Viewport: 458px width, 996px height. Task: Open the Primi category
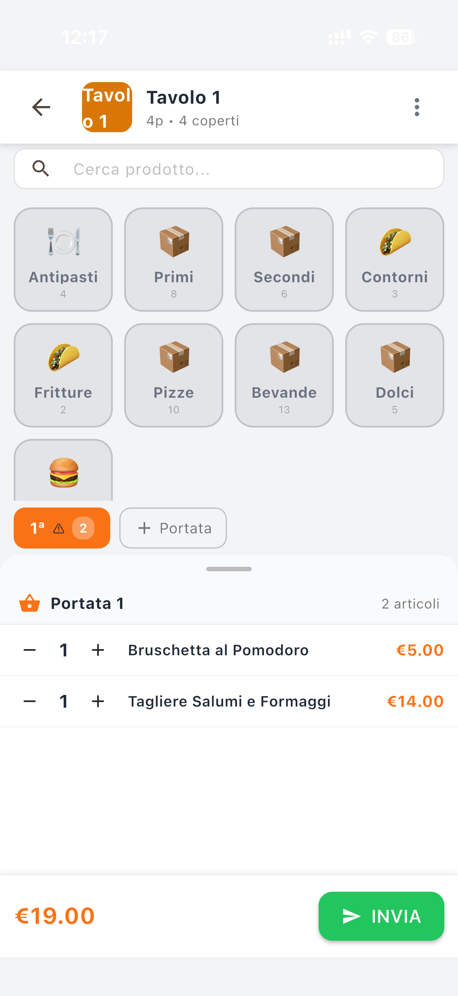point(174,259)
